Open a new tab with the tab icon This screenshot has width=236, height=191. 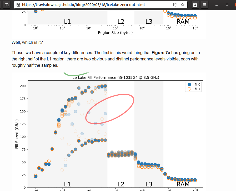(x=7, y=5)
